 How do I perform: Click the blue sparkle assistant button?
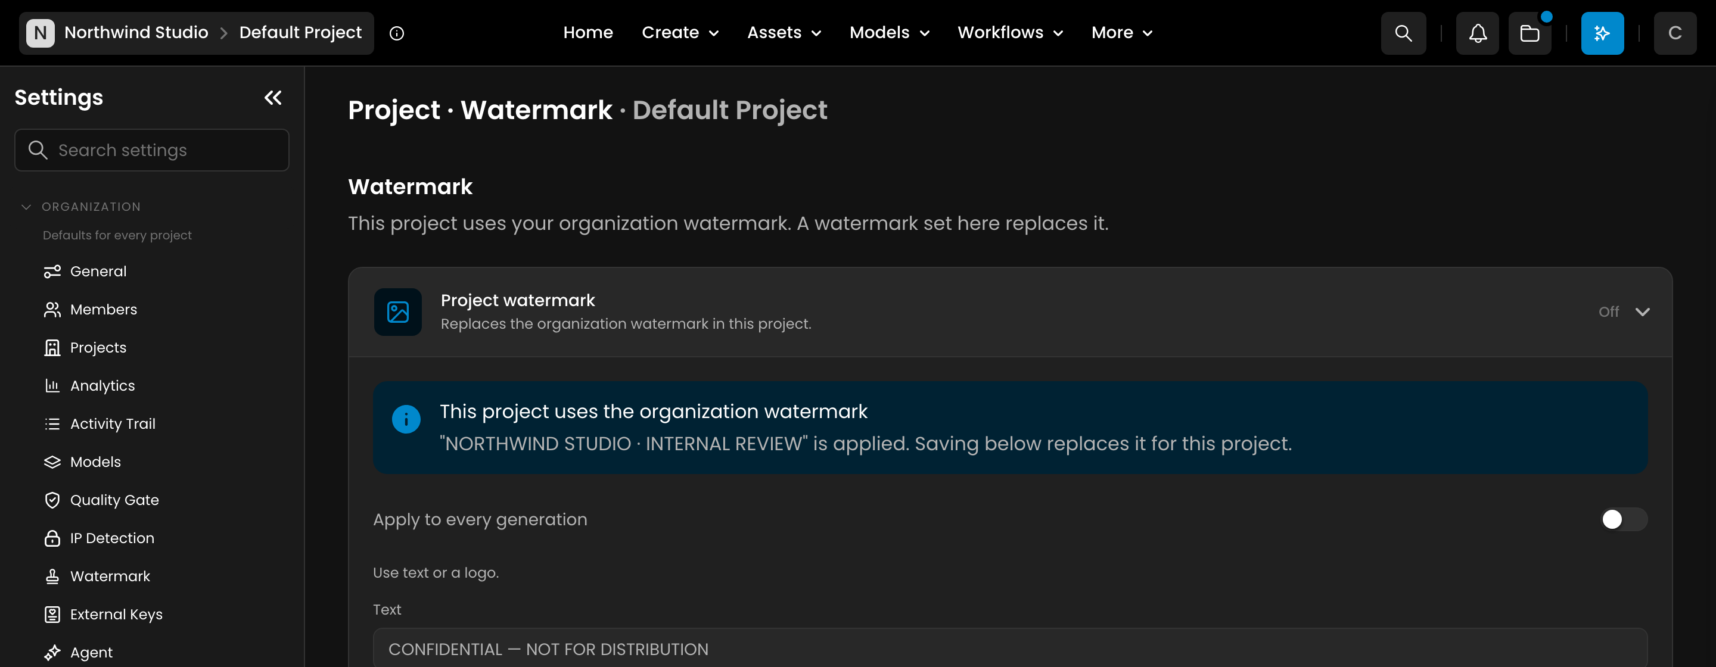pos(1602,33)
